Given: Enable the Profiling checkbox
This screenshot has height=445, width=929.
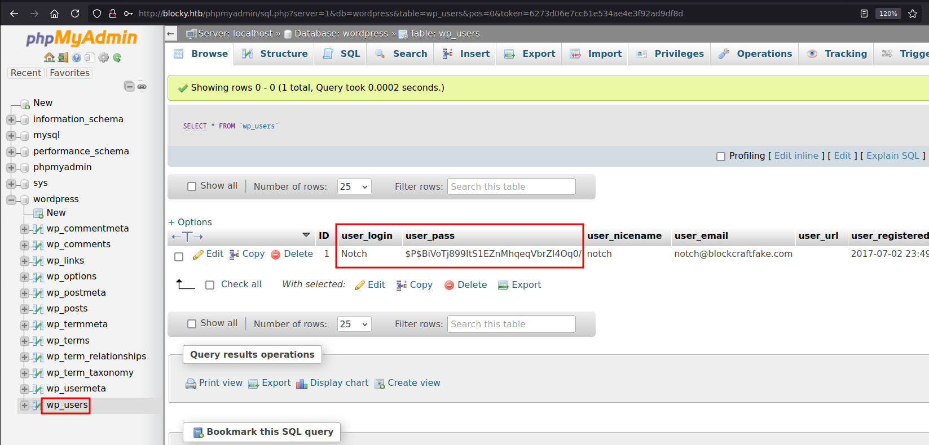Looking at the screenshot, I should tap(720, 157).
